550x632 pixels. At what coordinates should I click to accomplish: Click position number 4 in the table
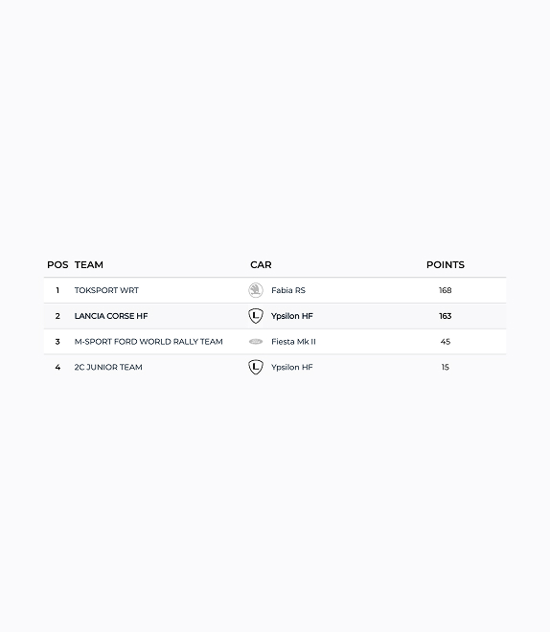[57, 367]
